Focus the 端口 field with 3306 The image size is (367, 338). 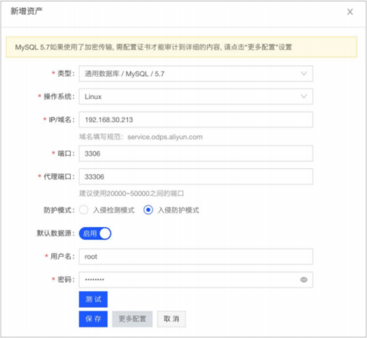[196, 154]
